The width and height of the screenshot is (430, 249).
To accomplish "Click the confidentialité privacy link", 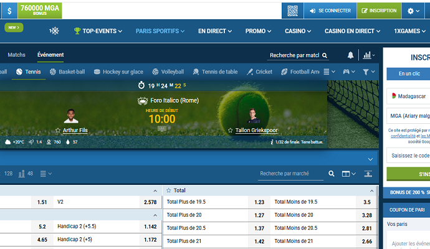I will 403,136.
